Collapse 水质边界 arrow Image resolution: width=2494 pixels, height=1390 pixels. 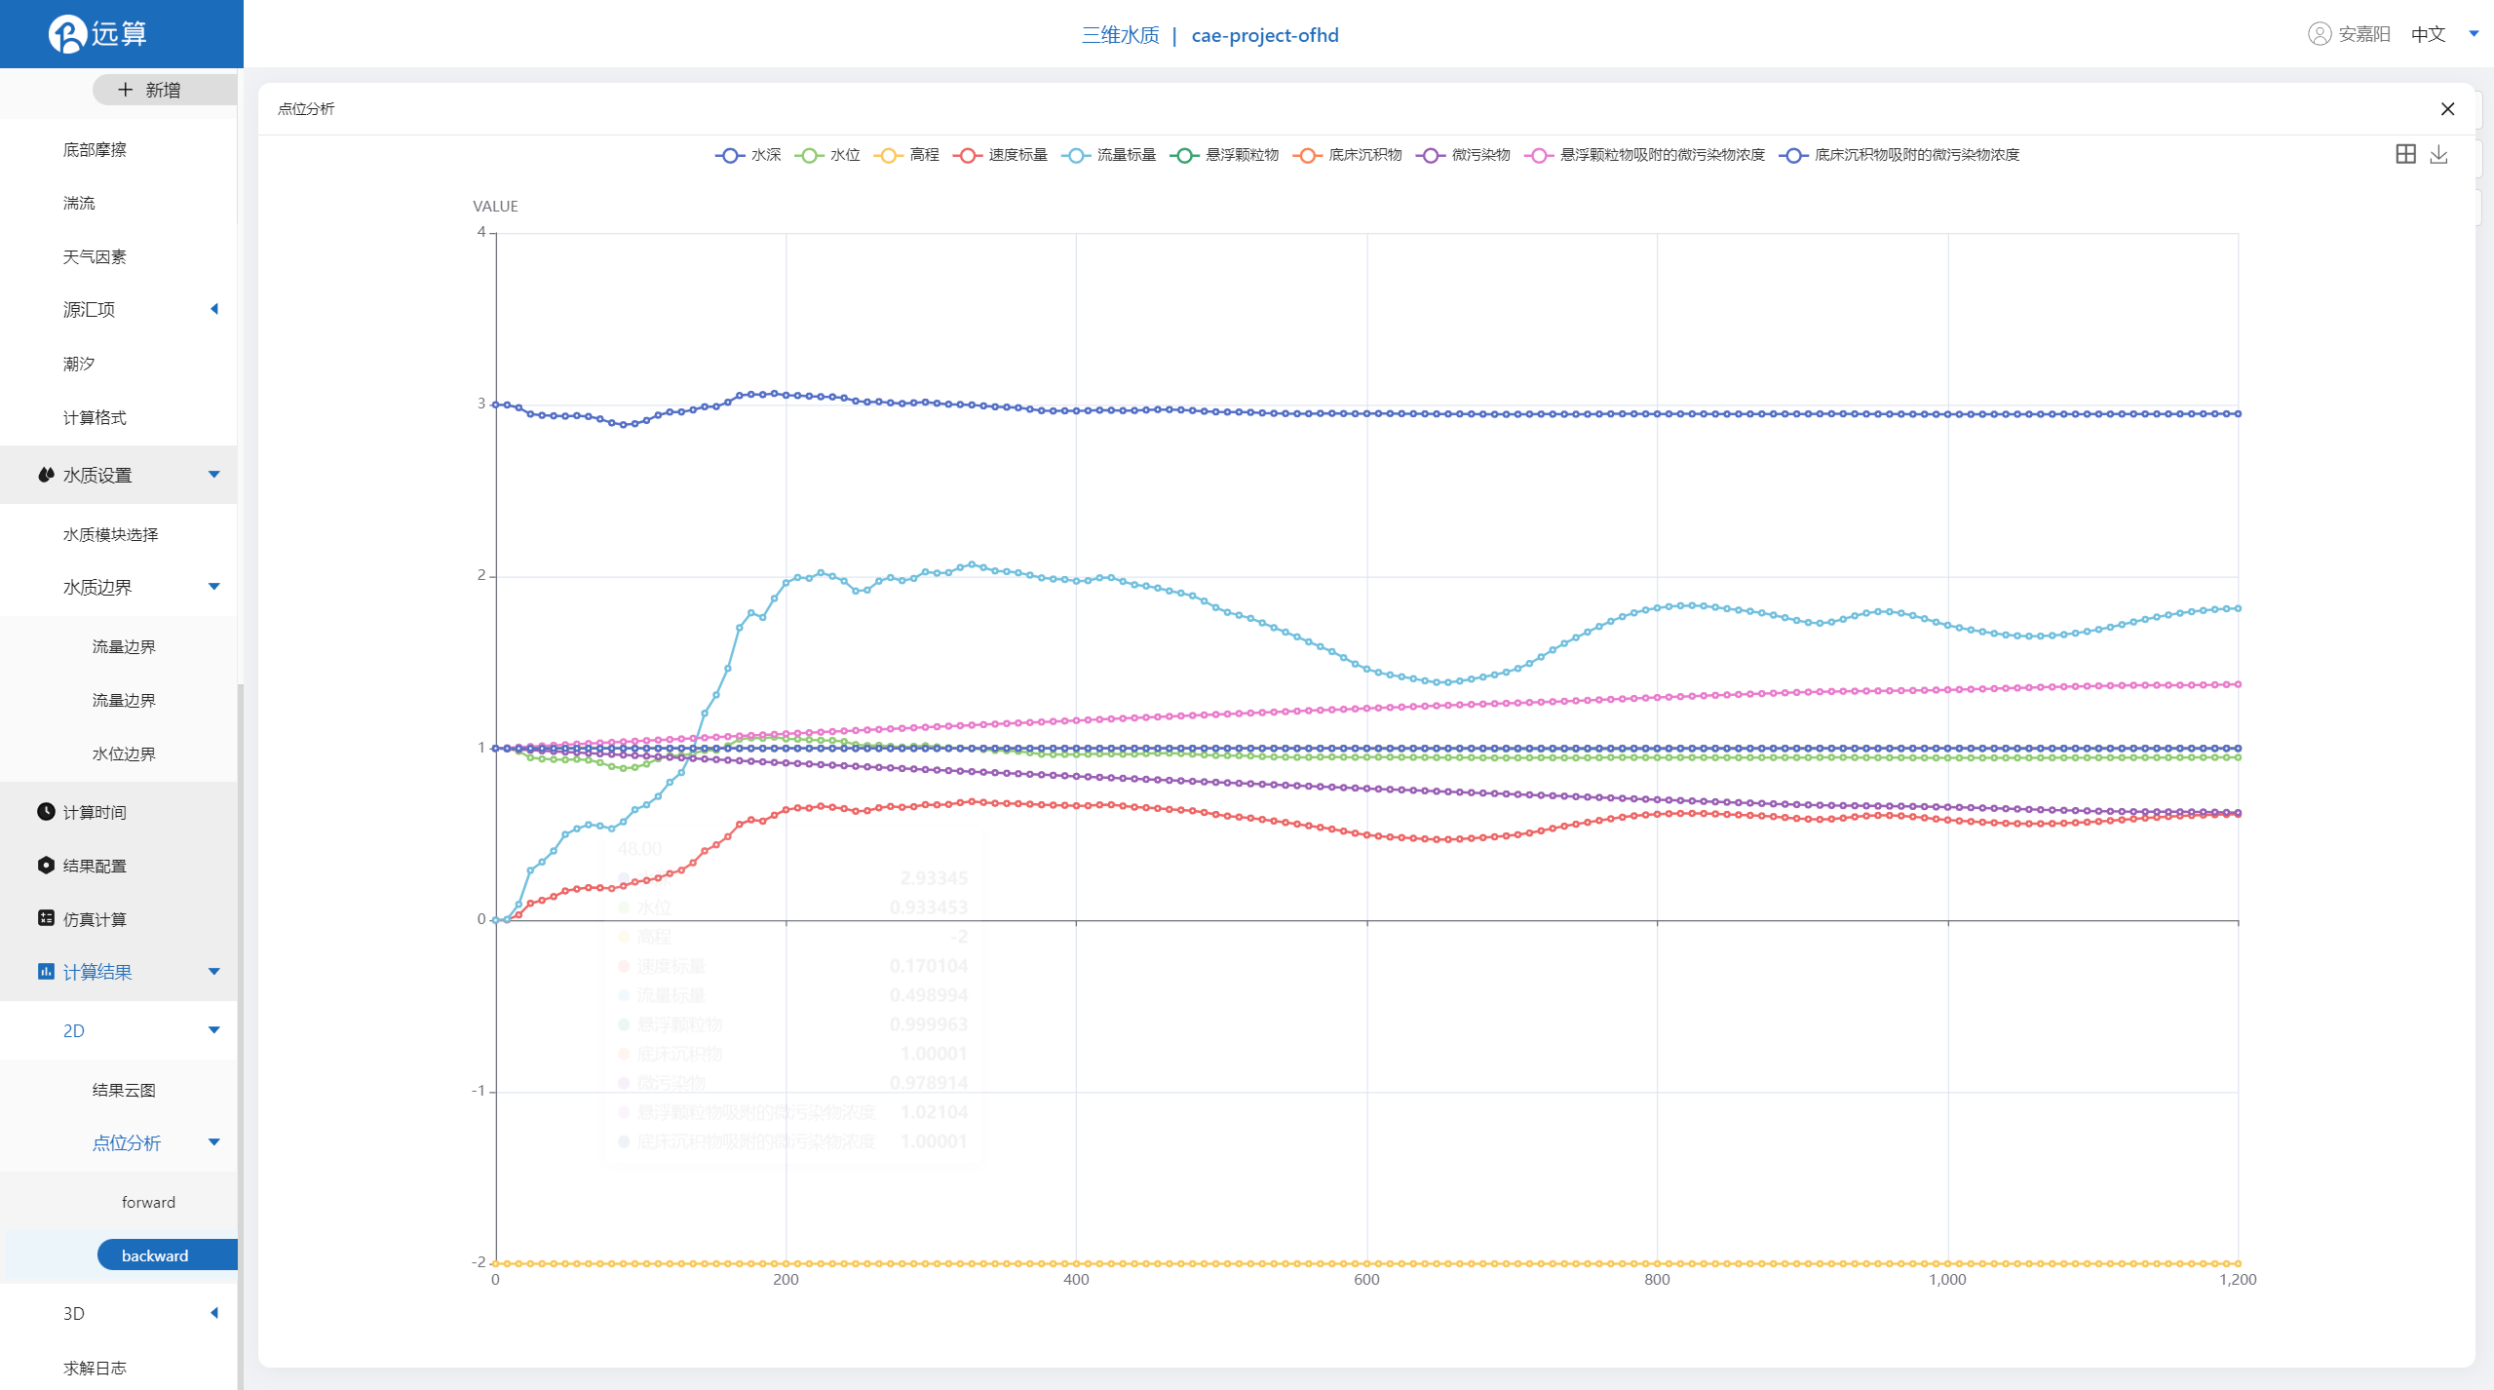tap(214, 587)
